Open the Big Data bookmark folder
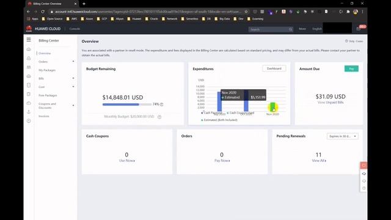The image size is (391, 220). (x=222, y=19)
